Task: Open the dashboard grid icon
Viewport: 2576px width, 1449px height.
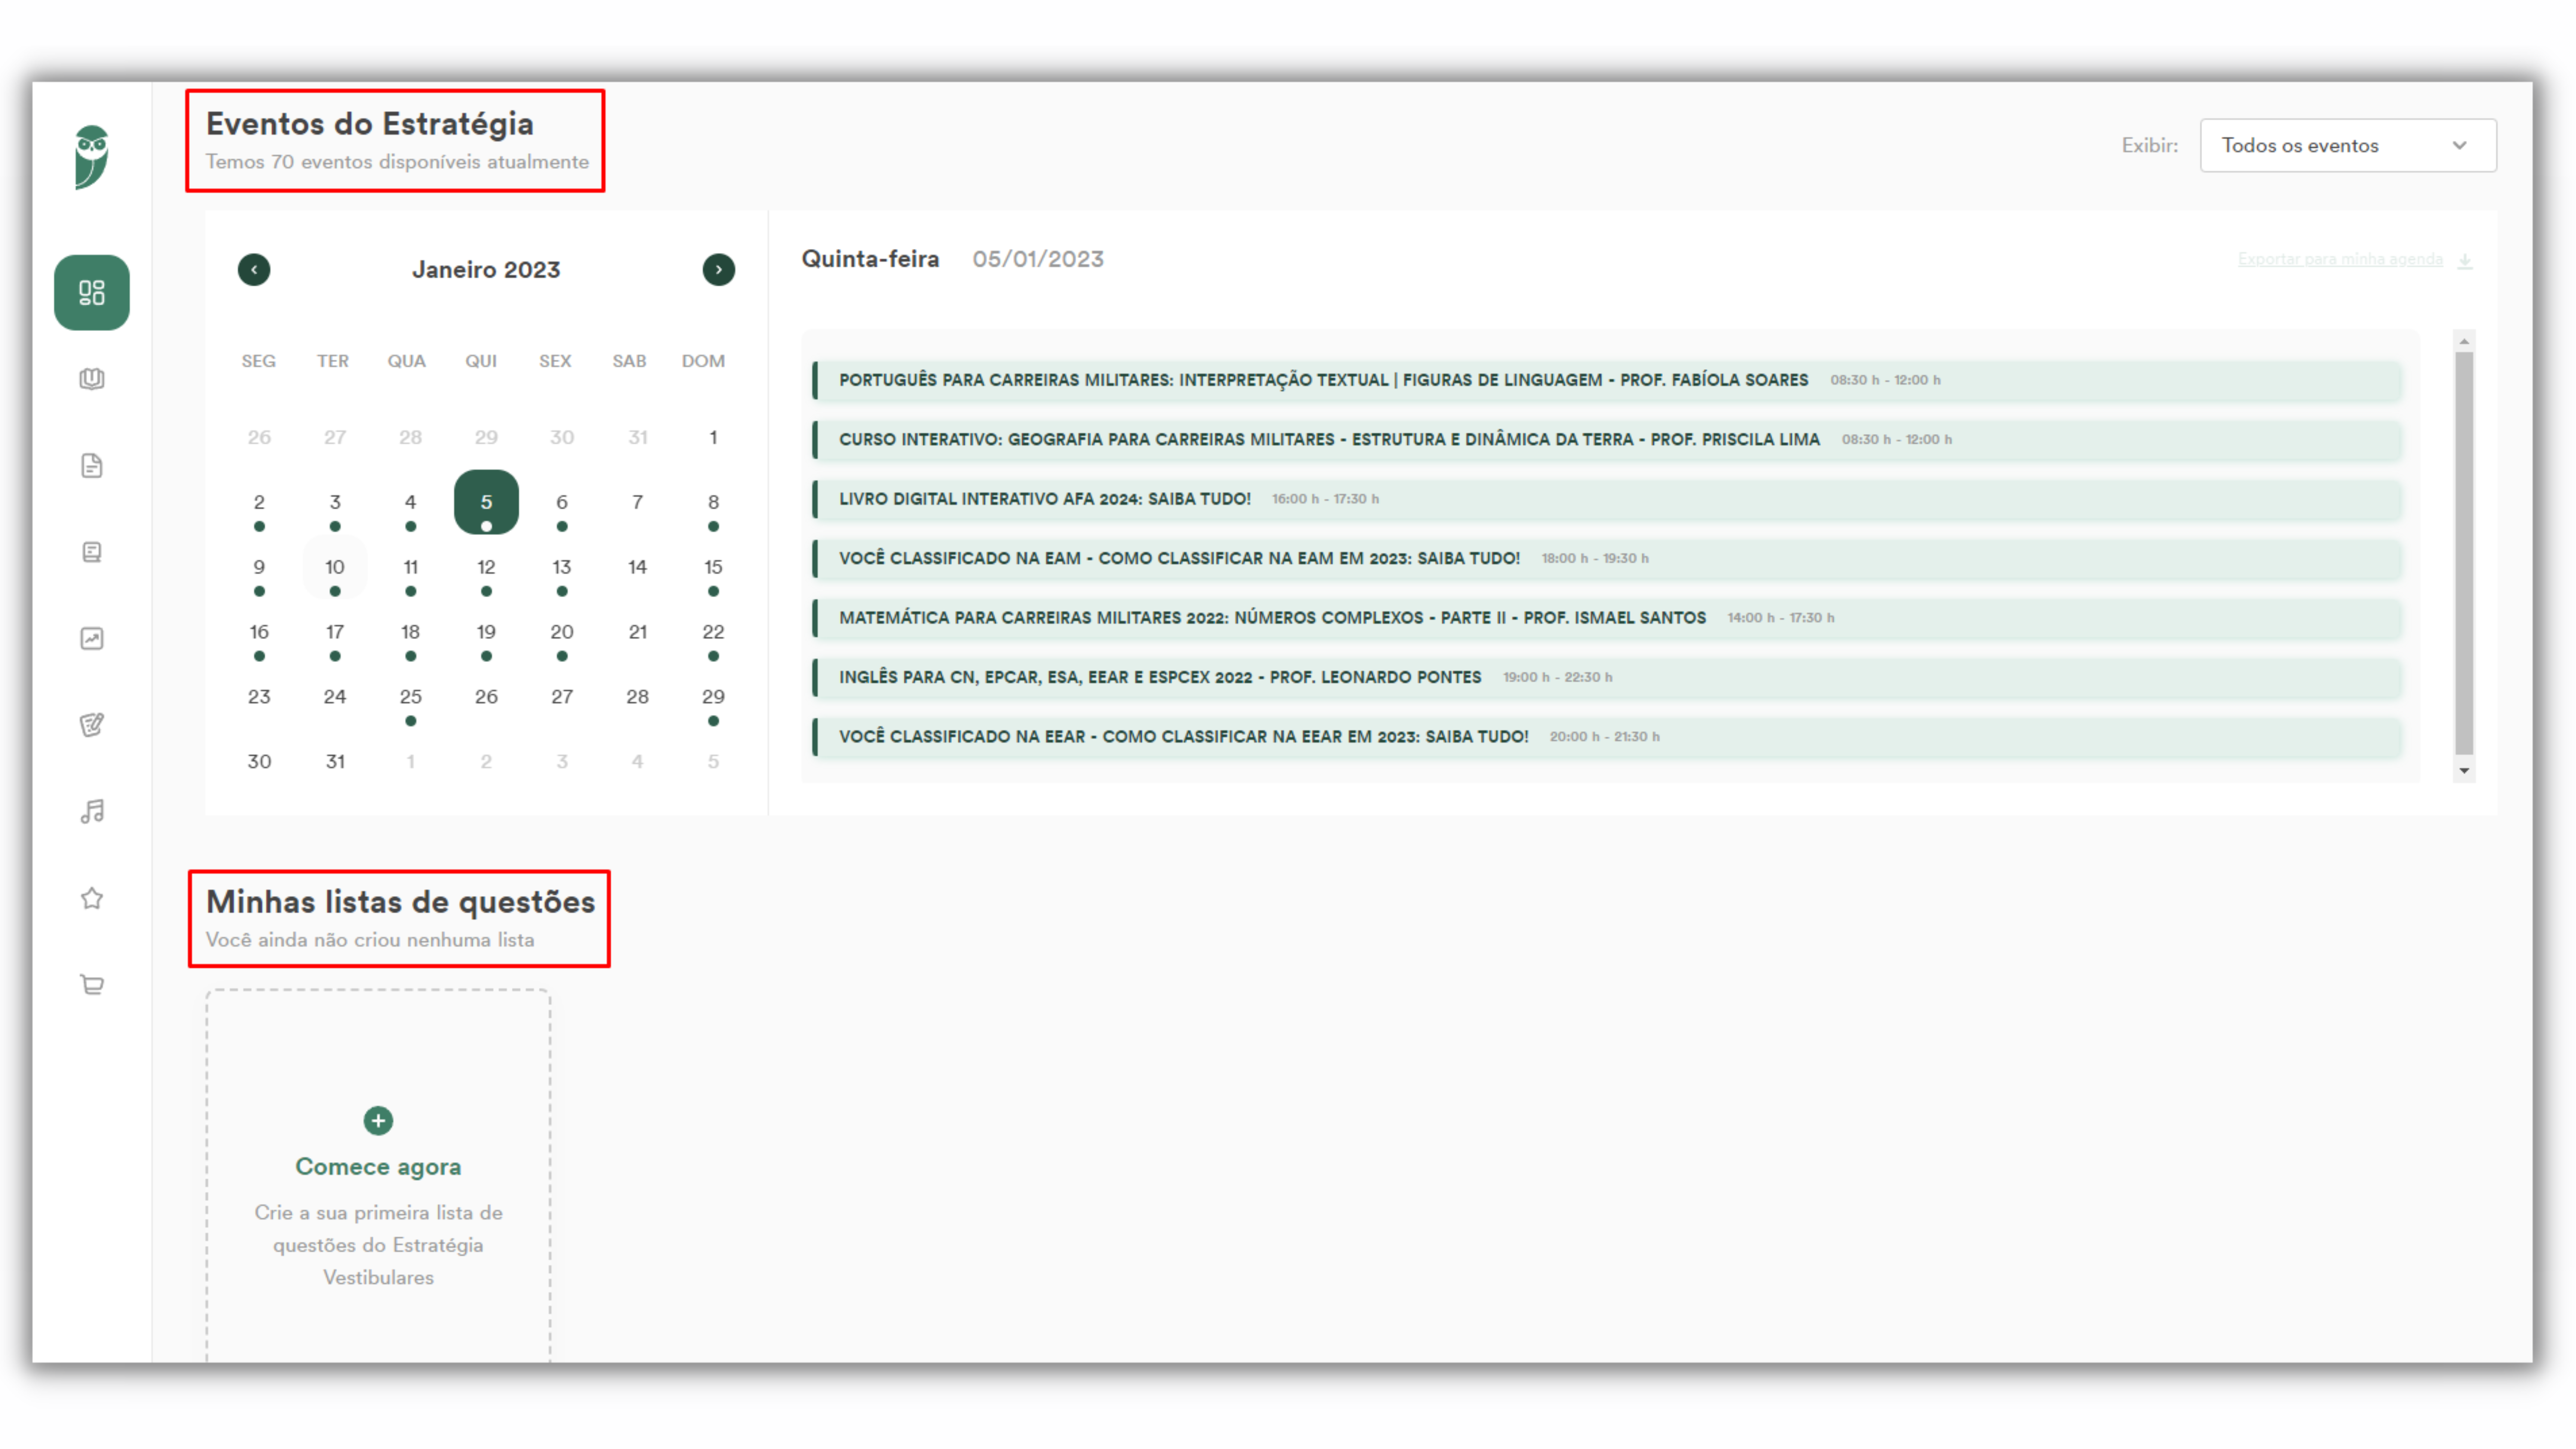Action: pyautogui.click(x=91, y=292)
